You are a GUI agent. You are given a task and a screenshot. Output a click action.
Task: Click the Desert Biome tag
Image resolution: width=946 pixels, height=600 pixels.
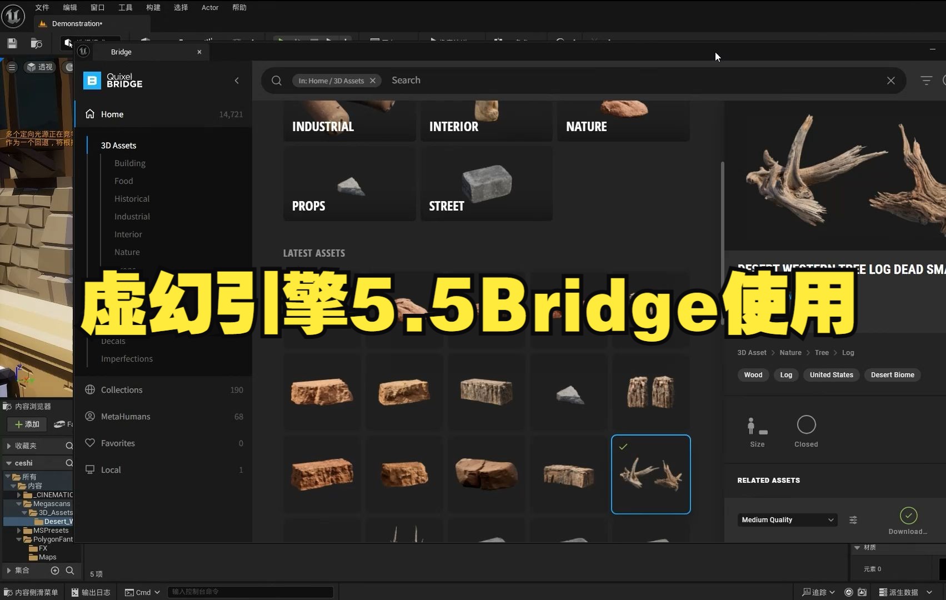point(892,375)
